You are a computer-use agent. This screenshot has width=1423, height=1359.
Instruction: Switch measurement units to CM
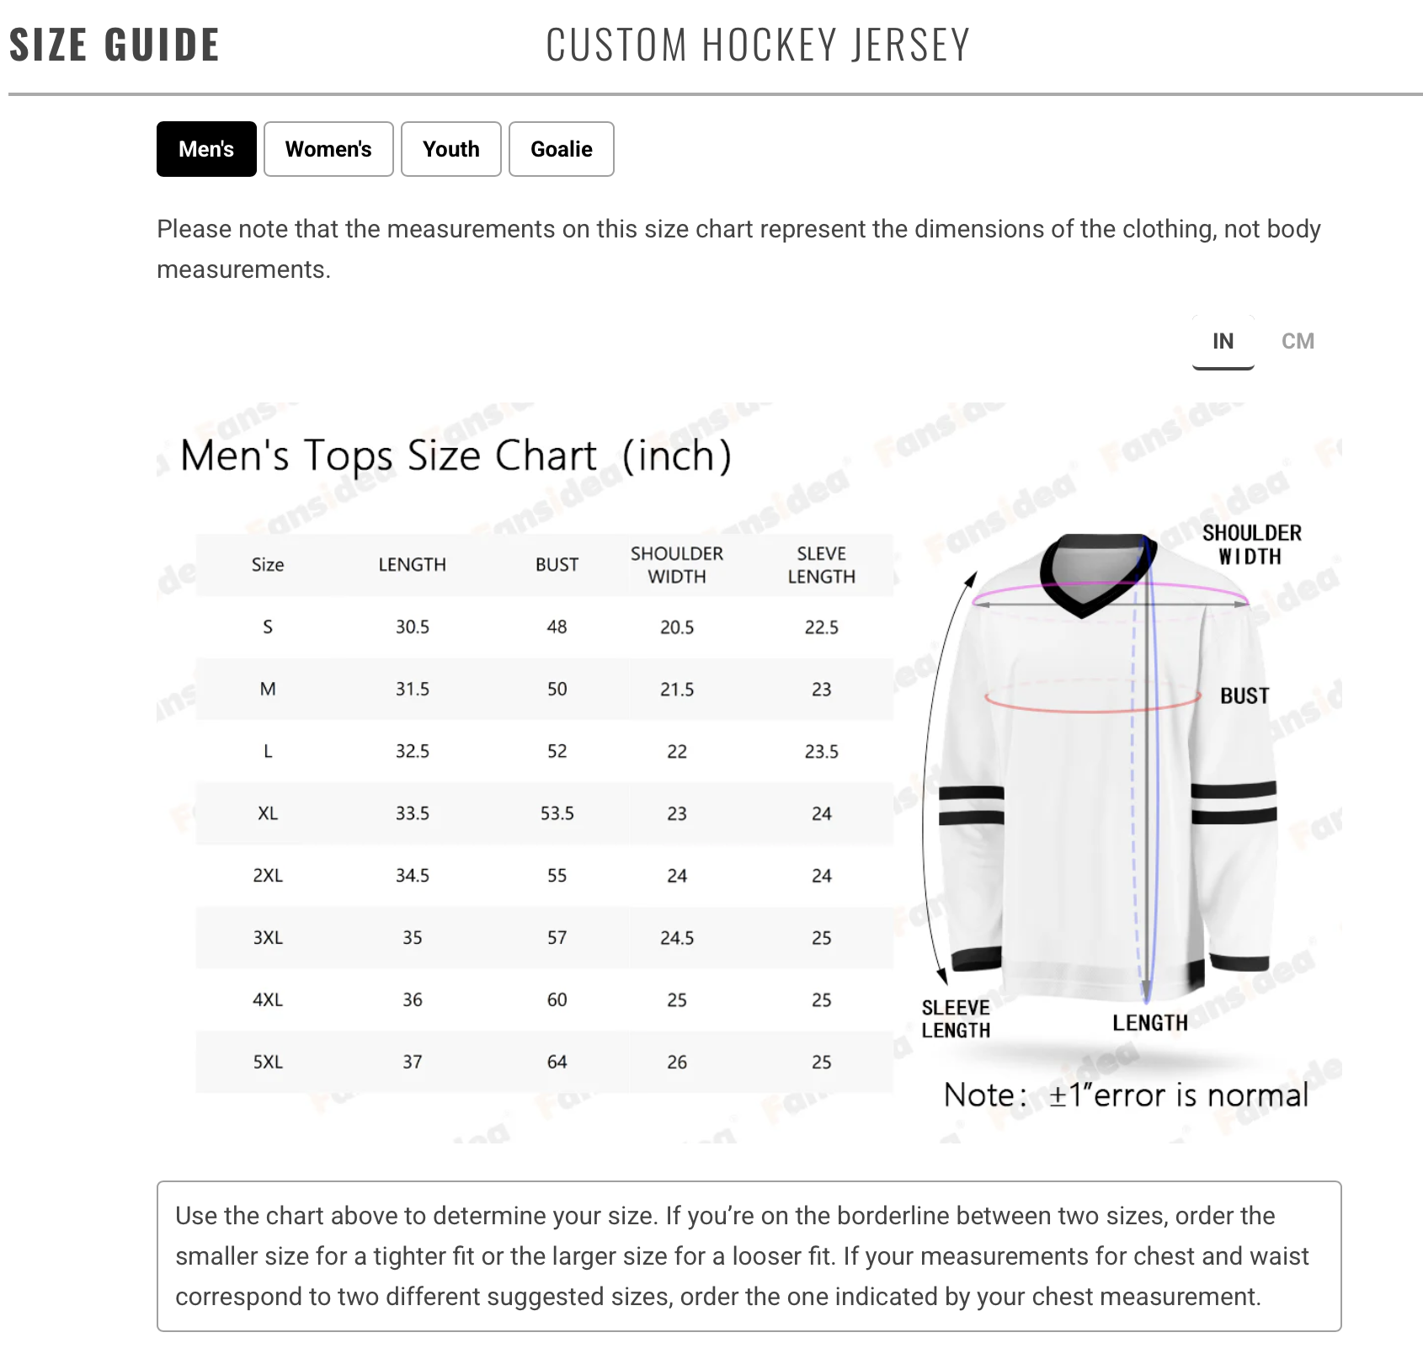(1297, 341)
